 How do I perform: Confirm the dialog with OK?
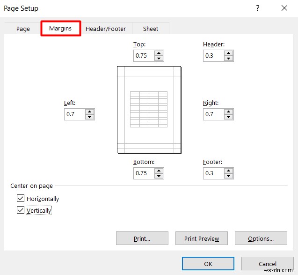point(208,264)
